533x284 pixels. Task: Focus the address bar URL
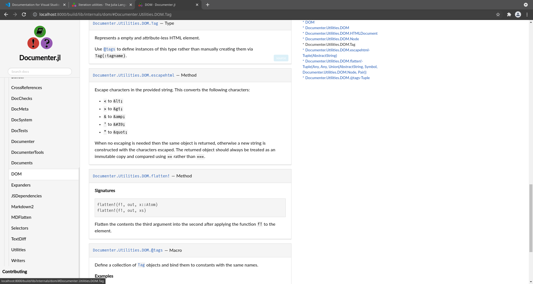pyautogui.click(x=105, y=14)
